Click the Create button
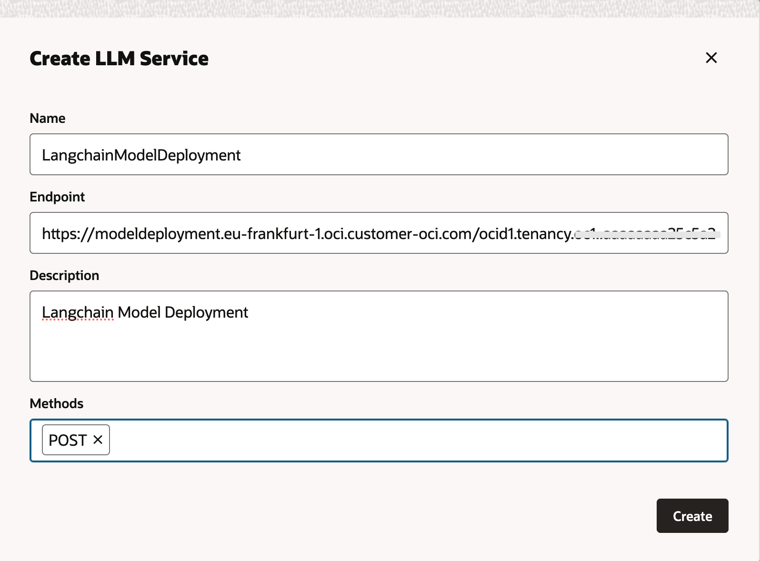The width and height of the screenshot is (760, 561). pos(692,516)
